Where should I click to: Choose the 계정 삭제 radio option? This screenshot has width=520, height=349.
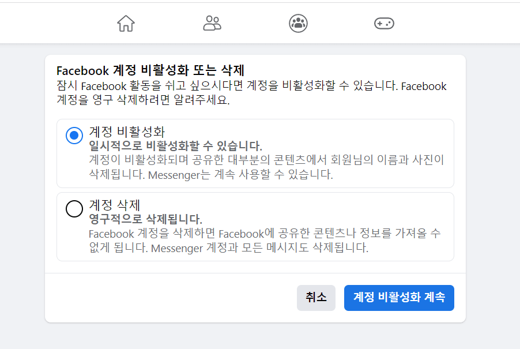coord(74,210)
